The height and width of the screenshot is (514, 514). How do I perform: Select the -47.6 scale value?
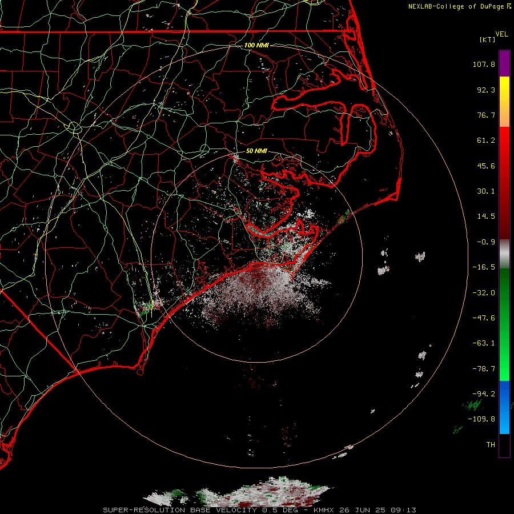click(484, 318)
